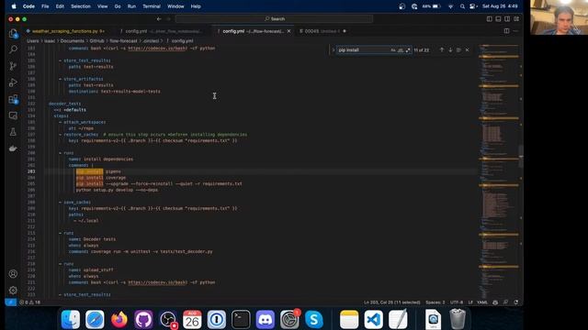Click the 'flow-forecast' breadcrumb segment

tap(123, 40)
